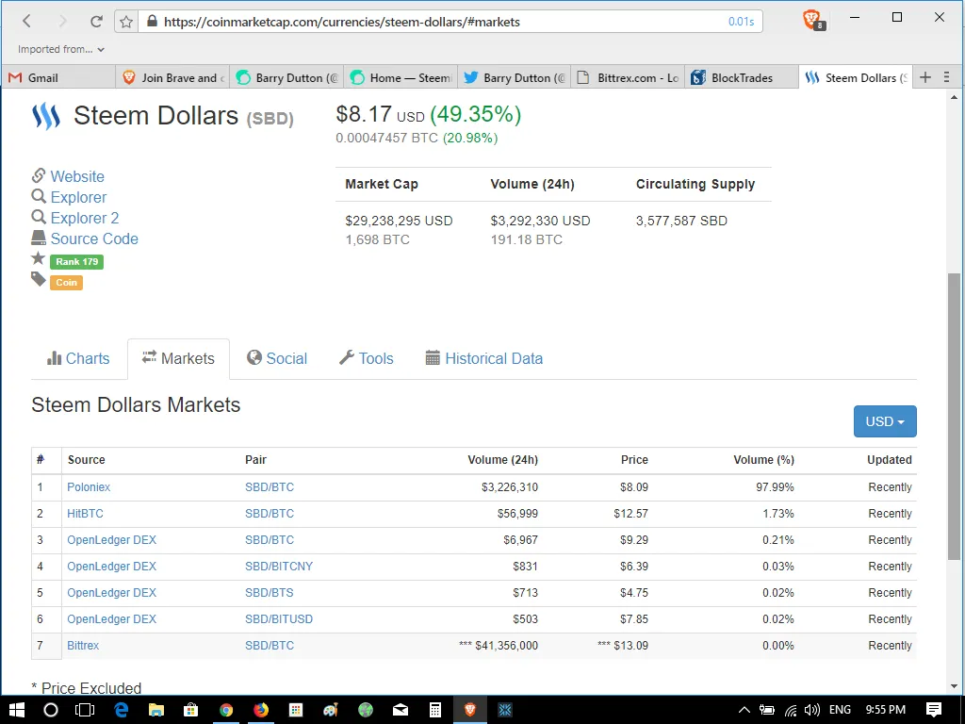This screenshot has width=965, height=724.
Task: Switch input language ENG indicator
Action: tap(840, 710)
